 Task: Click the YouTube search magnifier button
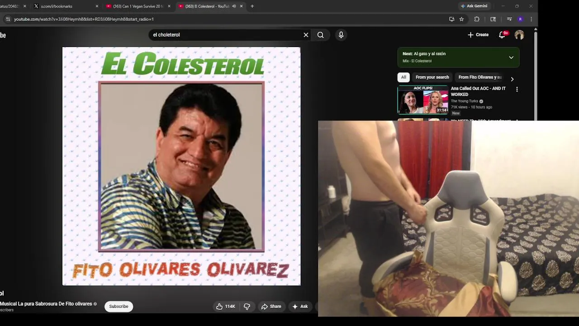(x=320, y=35)
